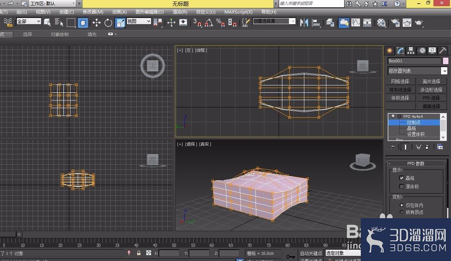Select 仅在体内 radio option
Screen dimensions: 451x261
[x=401, y=205]
